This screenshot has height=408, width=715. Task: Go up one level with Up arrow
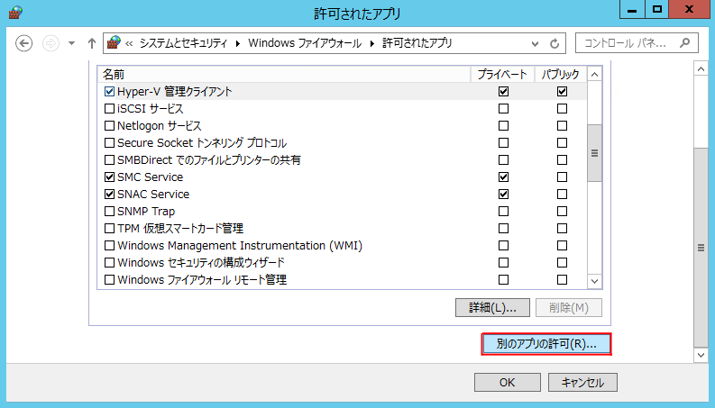[92, 43]
